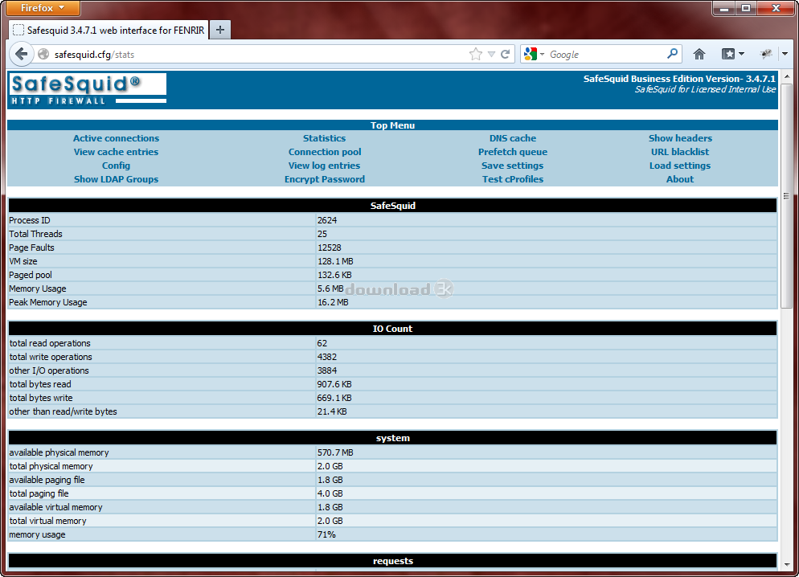Select the Safesquid 3.4.7.1 web interface tab

[x=109, y=30]
